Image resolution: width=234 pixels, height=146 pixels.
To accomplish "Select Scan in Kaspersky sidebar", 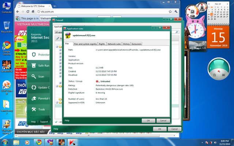I will coord(38,77).
